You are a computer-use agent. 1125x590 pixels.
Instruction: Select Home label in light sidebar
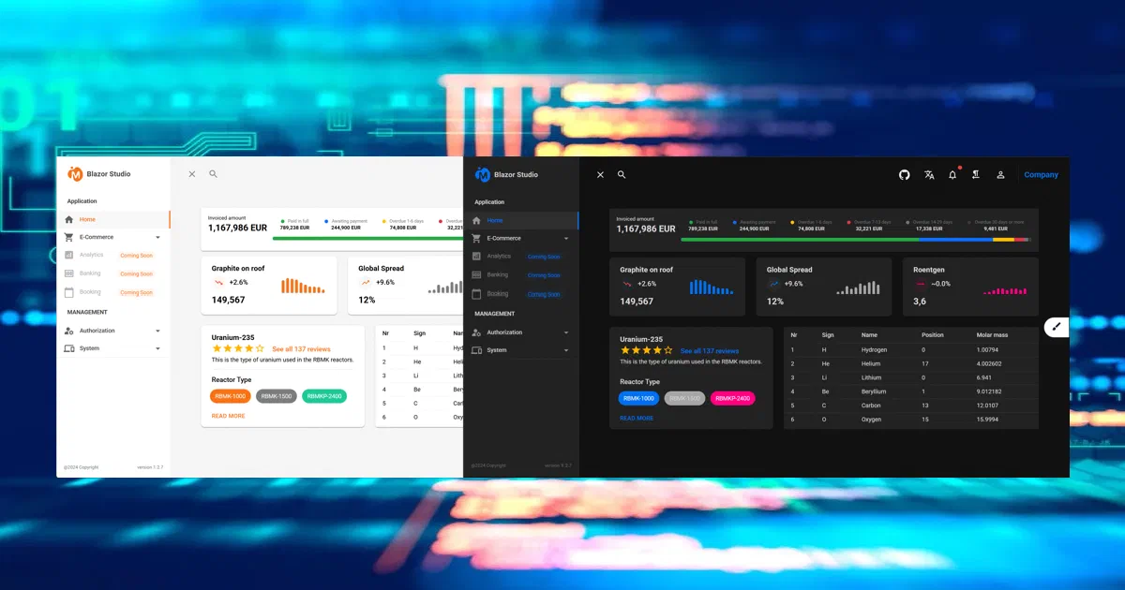(87, 219)
